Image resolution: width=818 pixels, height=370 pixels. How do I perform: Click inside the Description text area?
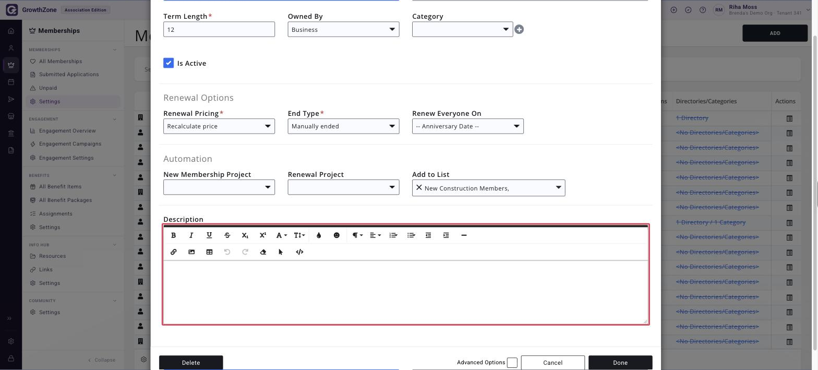click(406, 292)
